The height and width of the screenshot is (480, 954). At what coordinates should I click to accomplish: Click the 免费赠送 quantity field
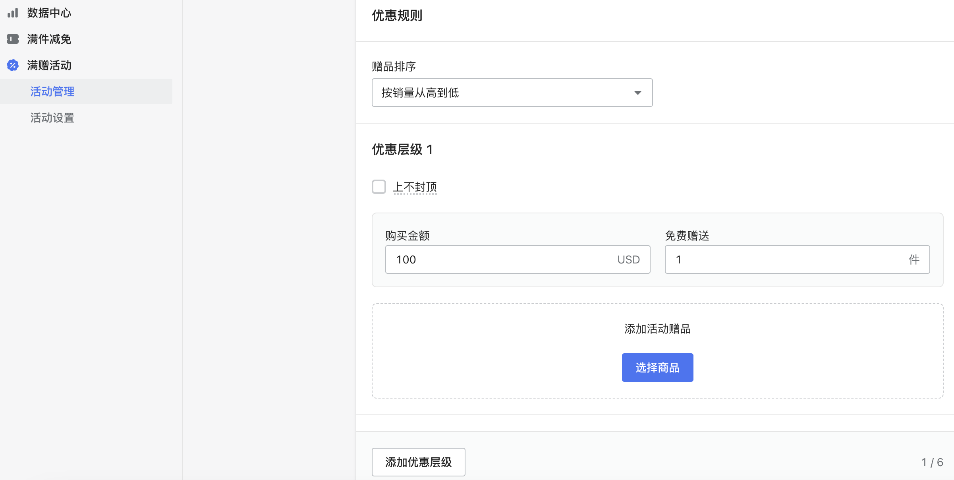click(x=774, y=259)
